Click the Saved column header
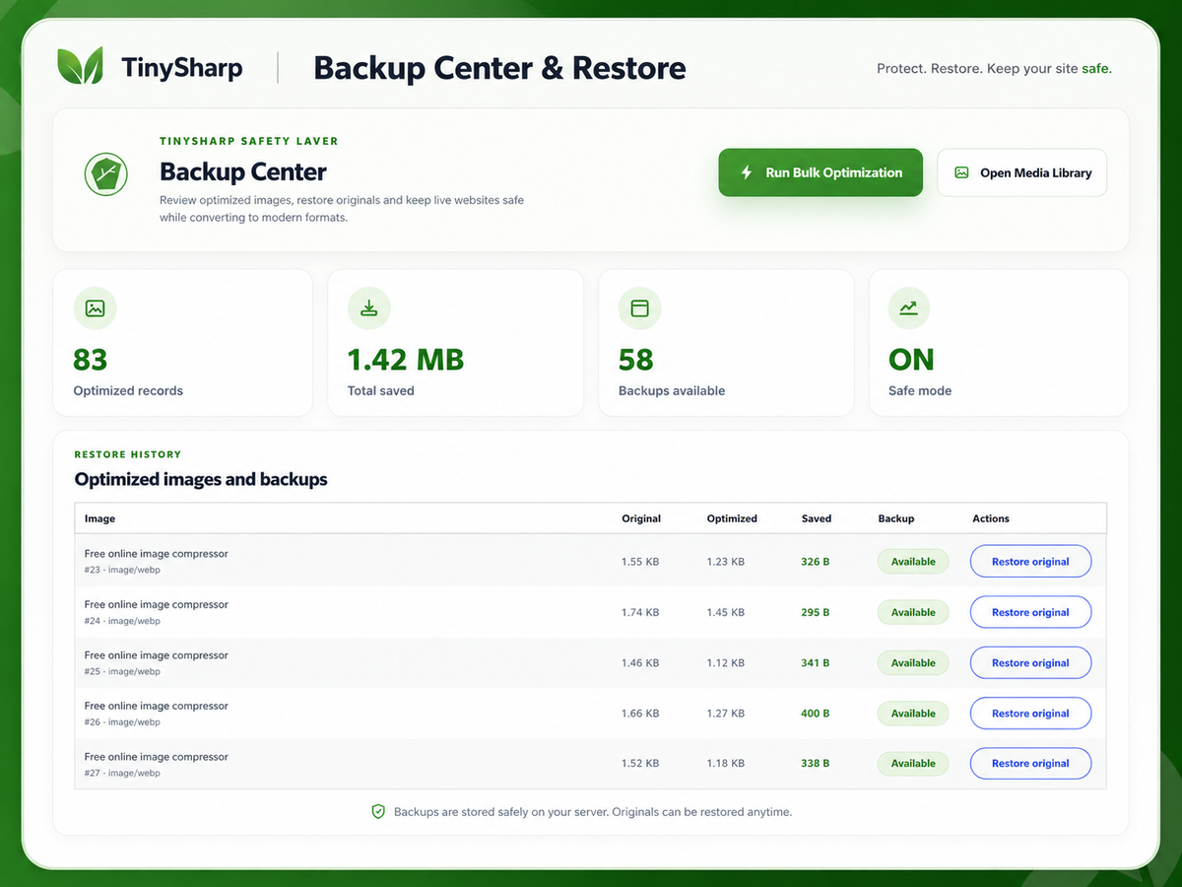This screenshot has width=1182, height=887. (817, 518)
